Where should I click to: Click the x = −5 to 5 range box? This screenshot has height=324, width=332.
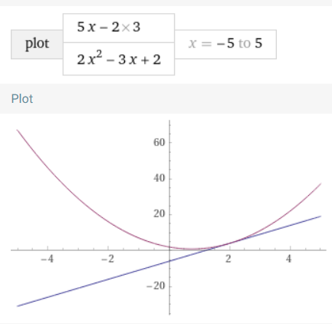click(225, 45)
